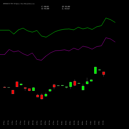Click the tall green candle for 12 Dec
This screenshot has height=129, width=129.
click(x=95, y=70)
